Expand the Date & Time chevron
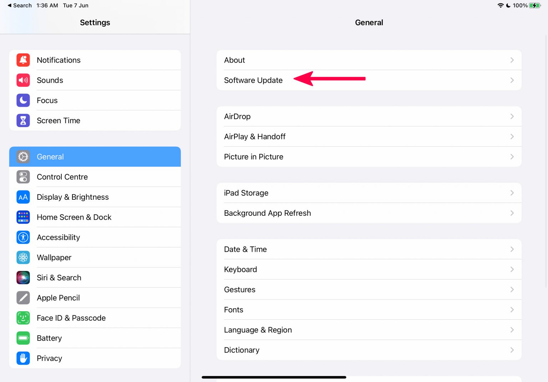This screenshot has width=548, height=382. pyautogui.click(x=512, y=249)
